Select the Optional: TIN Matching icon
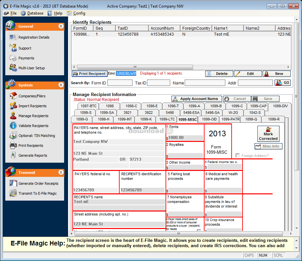302x261 pixels. [13, 136]
